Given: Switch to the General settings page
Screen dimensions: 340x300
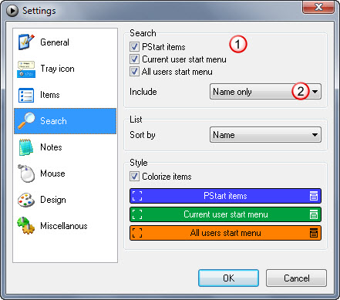Looking at the screenshot, I should pyautogui.click(x=65, y=42).
